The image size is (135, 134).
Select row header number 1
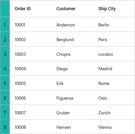5,24
